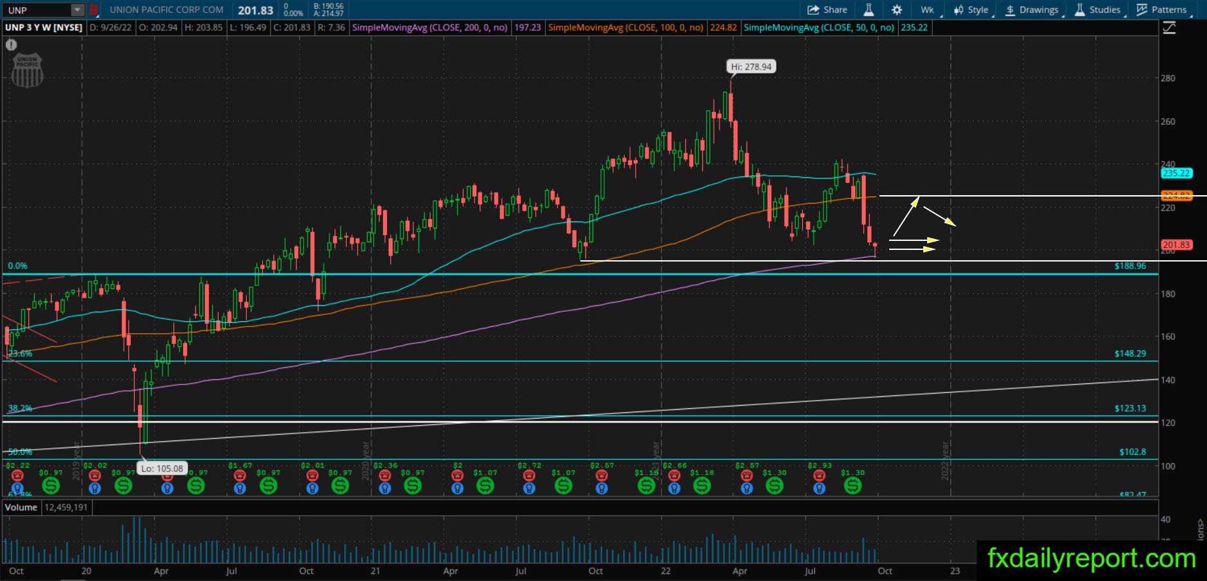Open the flask icon beside Share
Image resolution: width=1207 pixels, height=581 pixels.
point(868,10)
